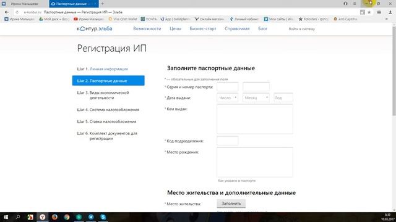
Task: Open ПОЧТА bookmark
Action: pyautogui.click(x=148, y=19)
